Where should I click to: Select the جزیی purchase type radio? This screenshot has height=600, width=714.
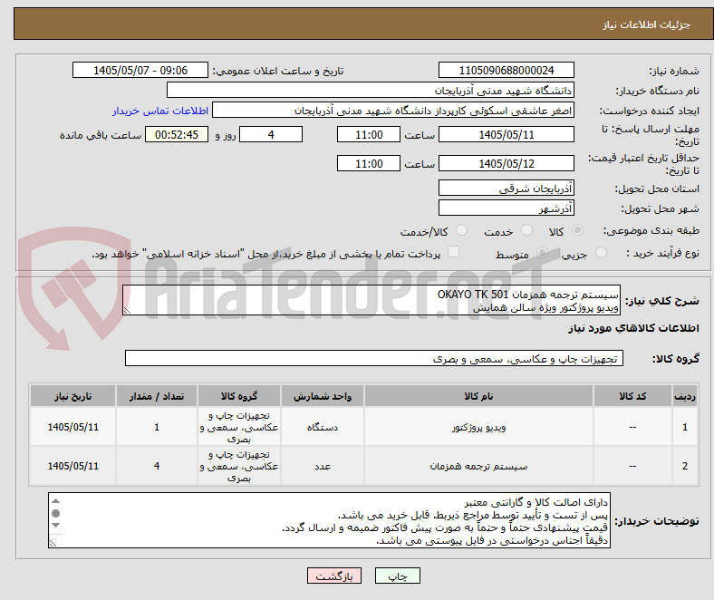(x=601, y=253)
